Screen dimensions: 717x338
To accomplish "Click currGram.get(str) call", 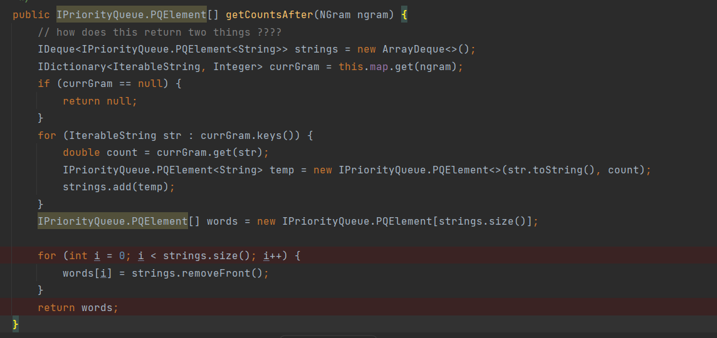I will point(210,153).
